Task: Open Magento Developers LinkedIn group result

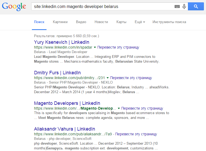Action: coord(67,103)
